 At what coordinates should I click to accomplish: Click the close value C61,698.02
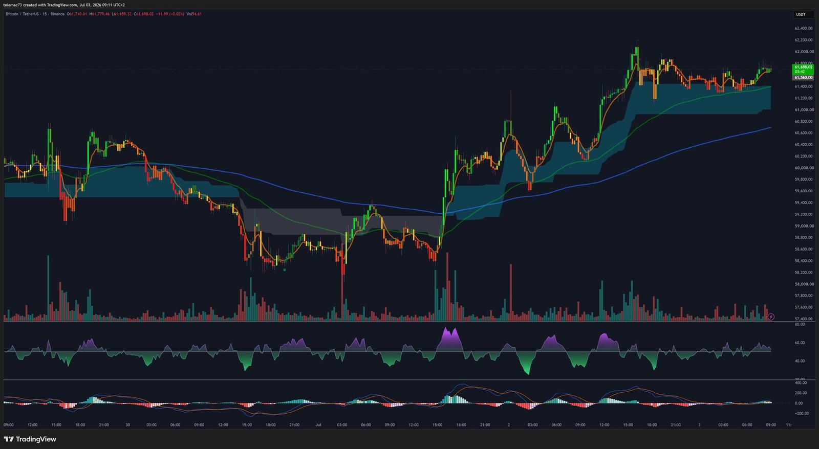pyautogui.click(x=143, y=14)
